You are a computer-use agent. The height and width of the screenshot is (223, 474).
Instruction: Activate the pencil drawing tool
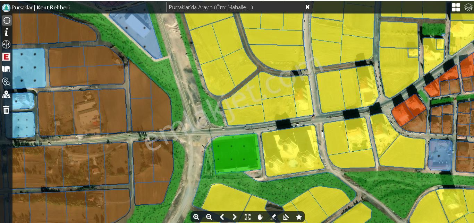point(273,217)
